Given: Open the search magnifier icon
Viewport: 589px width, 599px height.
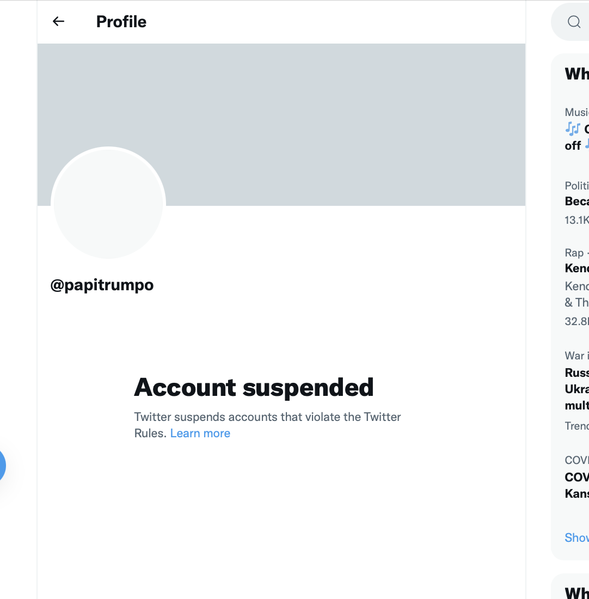Looking at the screenshot, I should (574, 22).
